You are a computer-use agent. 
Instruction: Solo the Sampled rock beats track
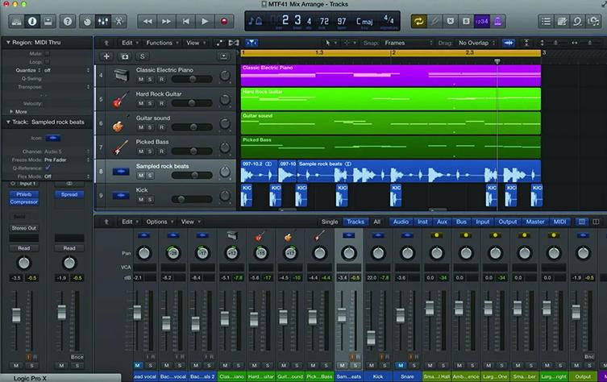[x=150, y=176]
